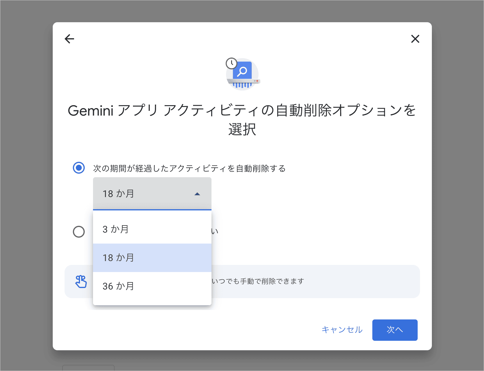Click label 次の期間が経過したアクティビティを自動削除する

189,168
